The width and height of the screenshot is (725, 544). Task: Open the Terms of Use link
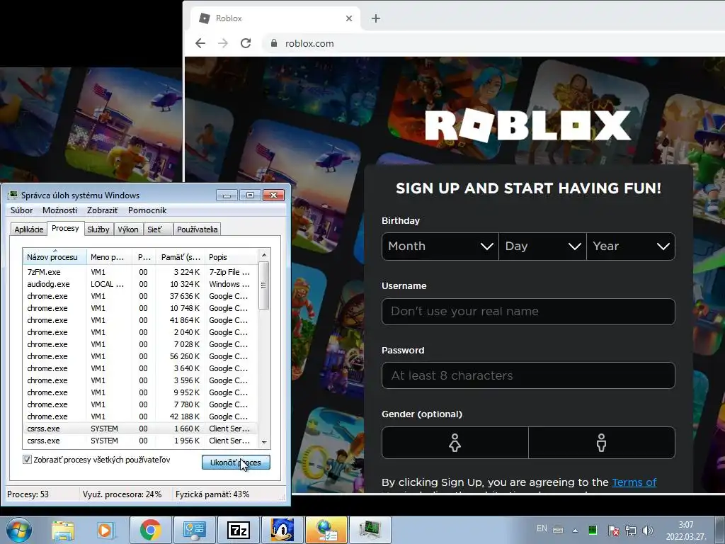click(634, 482)
